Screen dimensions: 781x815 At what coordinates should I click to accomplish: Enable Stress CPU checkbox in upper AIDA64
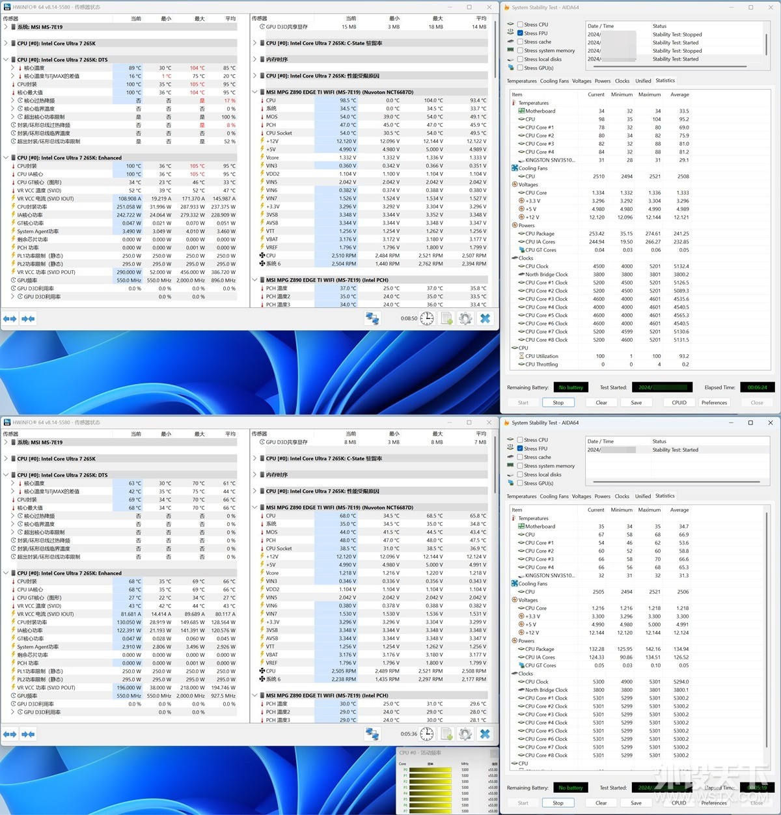(520, 25)
